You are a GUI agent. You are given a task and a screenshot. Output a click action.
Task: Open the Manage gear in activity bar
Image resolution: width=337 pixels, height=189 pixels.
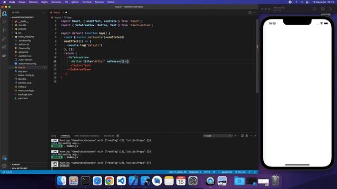pyautogui.click(x=4, y=166)
